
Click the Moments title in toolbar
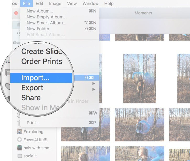pos(143,13)
